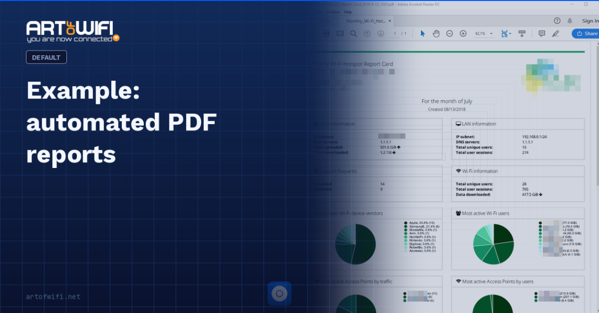Image resolution: width=599 pixels, height=313 pixels.
Task: Open the 62,1% zoom level dropdown
Action: [x=483, y=33]
